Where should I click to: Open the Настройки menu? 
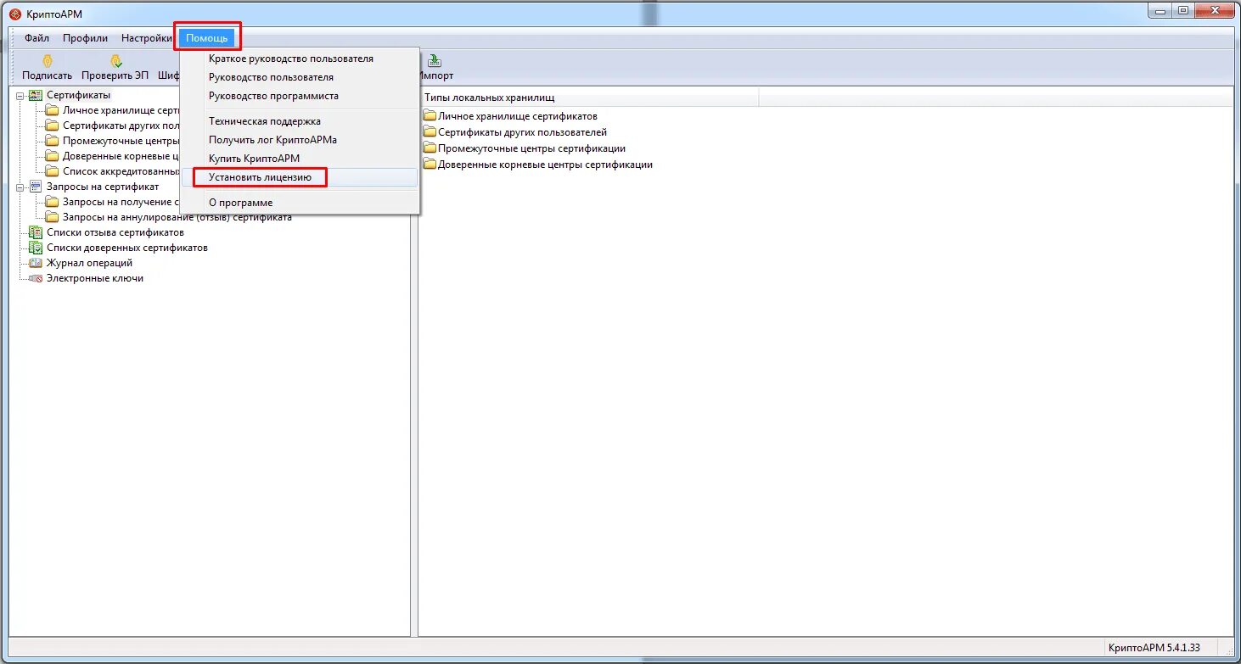point(146,38)
